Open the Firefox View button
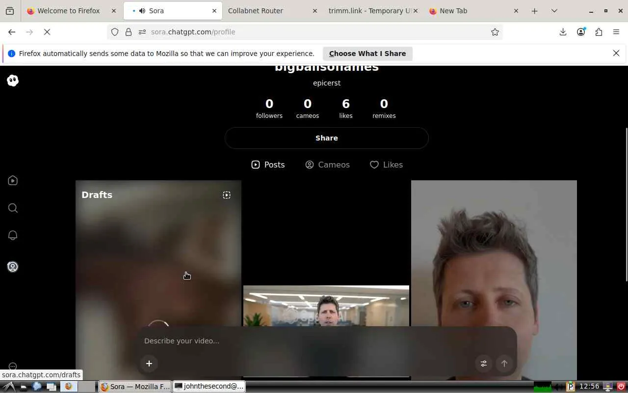The width and height of the screenshot is (628, 393). tap(10, 11)
